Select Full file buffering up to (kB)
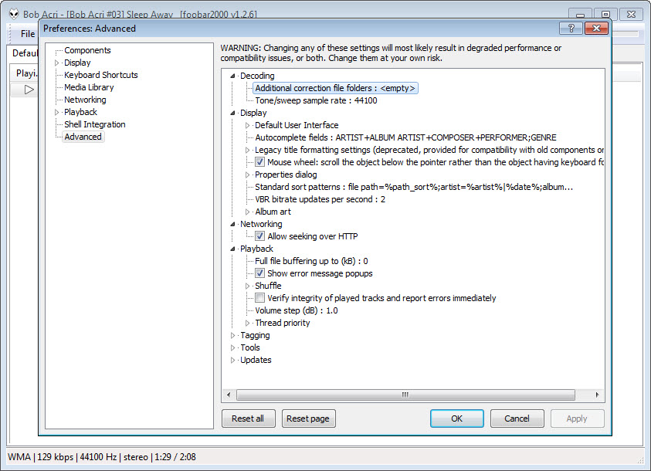The image size is (651, 471). coord(311,261)
